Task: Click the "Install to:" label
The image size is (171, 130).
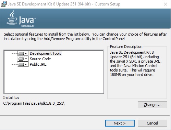Action: tap(11, 97)
